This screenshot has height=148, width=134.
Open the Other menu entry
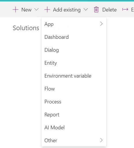pos(74,141)
